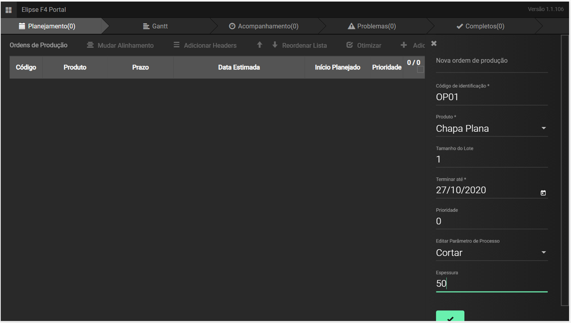Screen dimensions: 571x323
Task: Sort by Código column header
Action: click(26, 67)
